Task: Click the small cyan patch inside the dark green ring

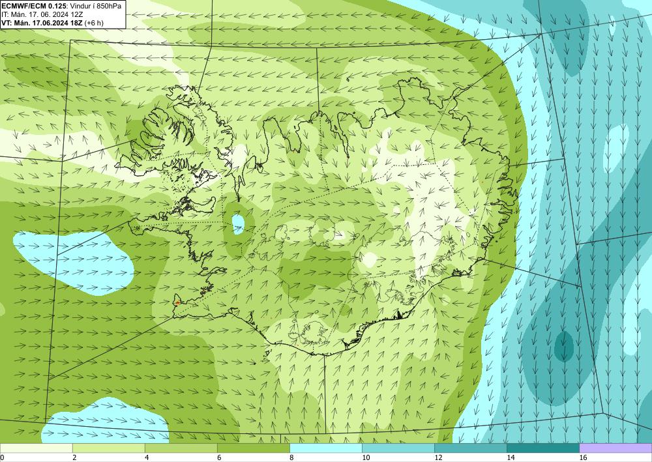Action: [x=238, y=224]
